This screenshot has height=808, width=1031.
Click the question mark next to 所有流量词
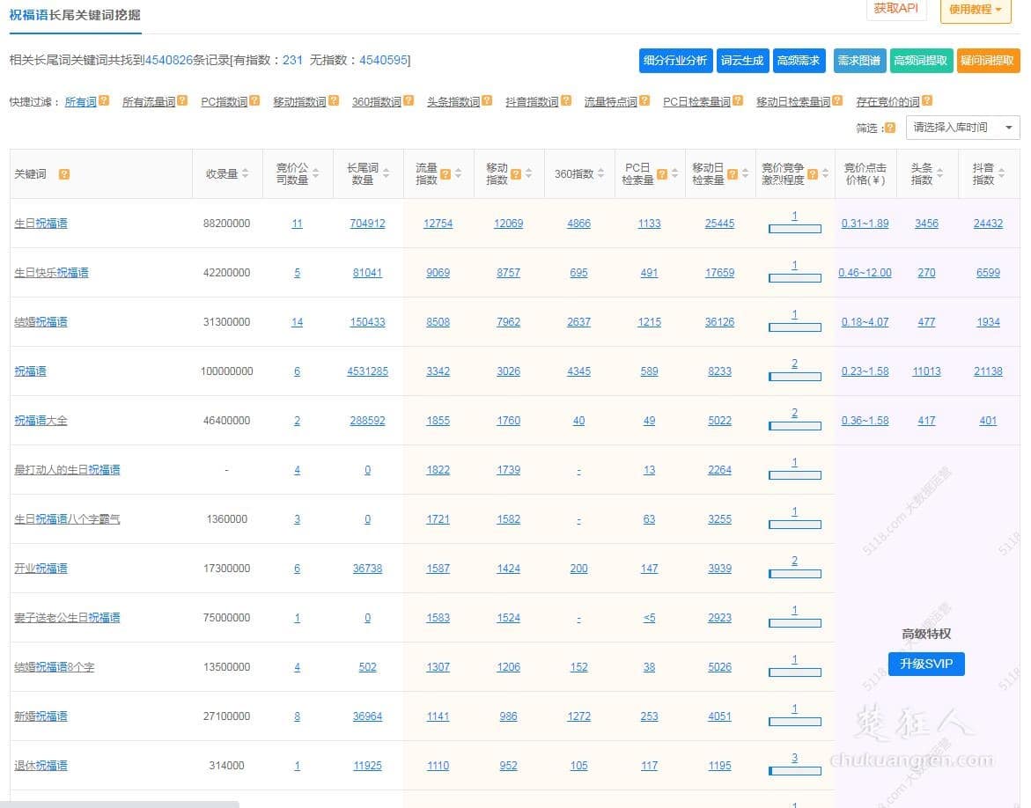pos(183,100)
